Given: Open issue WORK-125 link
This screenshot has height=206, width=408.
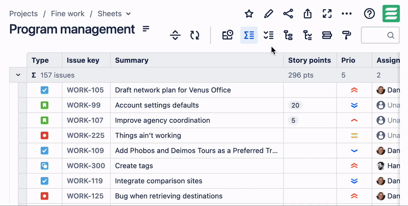Looking at the screenshot, I should (x=85, y=196).
